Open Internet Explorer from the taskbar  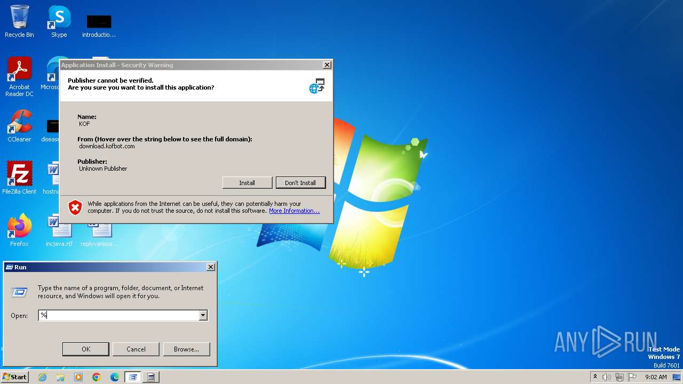click(43, 377)
